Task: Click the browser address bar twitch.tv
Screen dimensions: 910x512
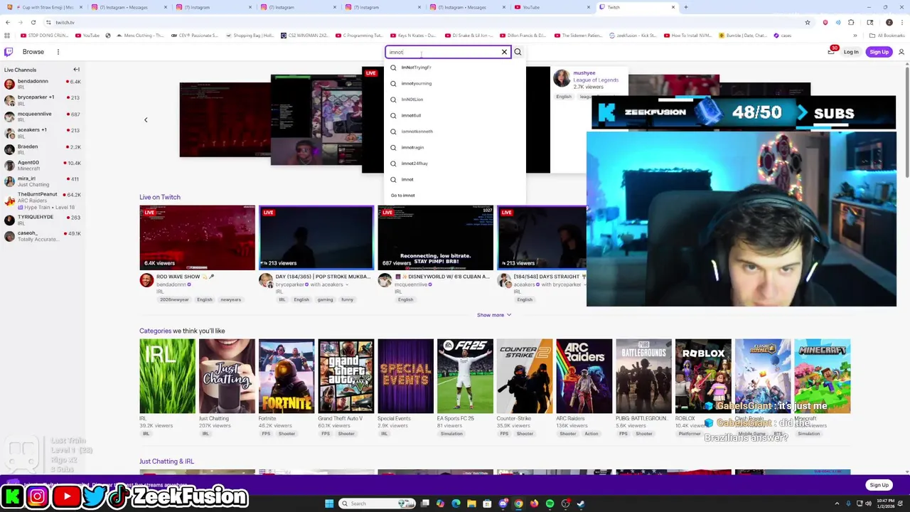Action: pyautogui.click(x=427, y=22)
